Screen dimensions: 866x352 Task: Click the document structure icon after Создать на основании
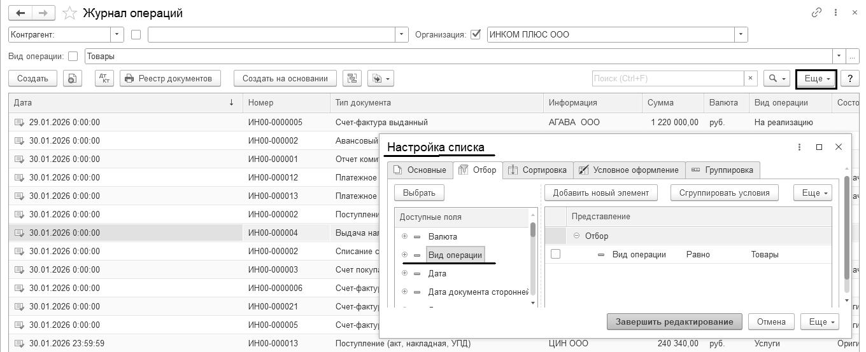352,78
